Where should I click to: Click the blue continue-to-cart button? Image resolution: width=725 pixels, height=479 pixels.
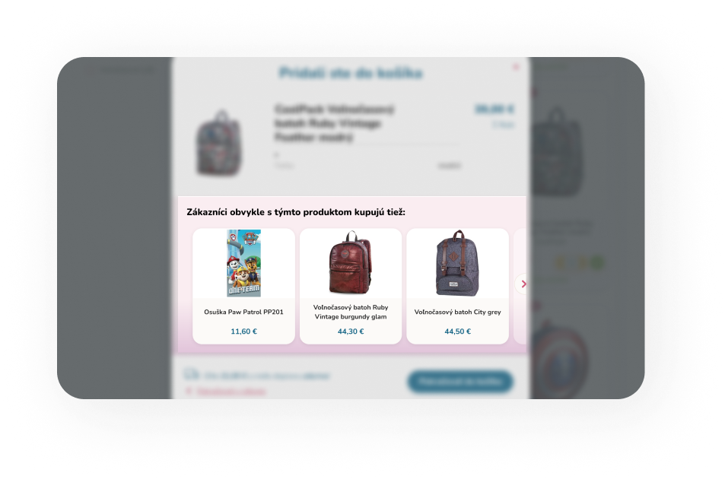pos(460,382)
